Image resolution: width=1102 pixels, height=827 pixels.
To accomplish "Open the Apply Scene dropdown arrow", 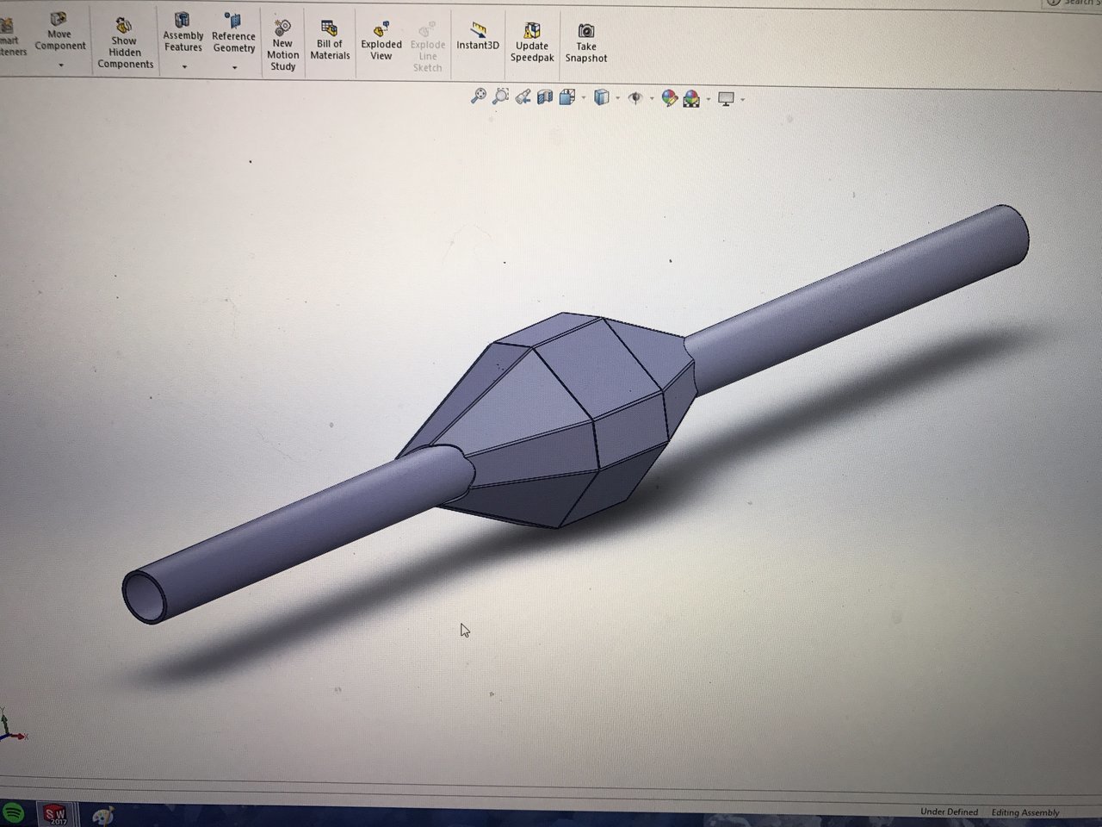I will point(709,100).
